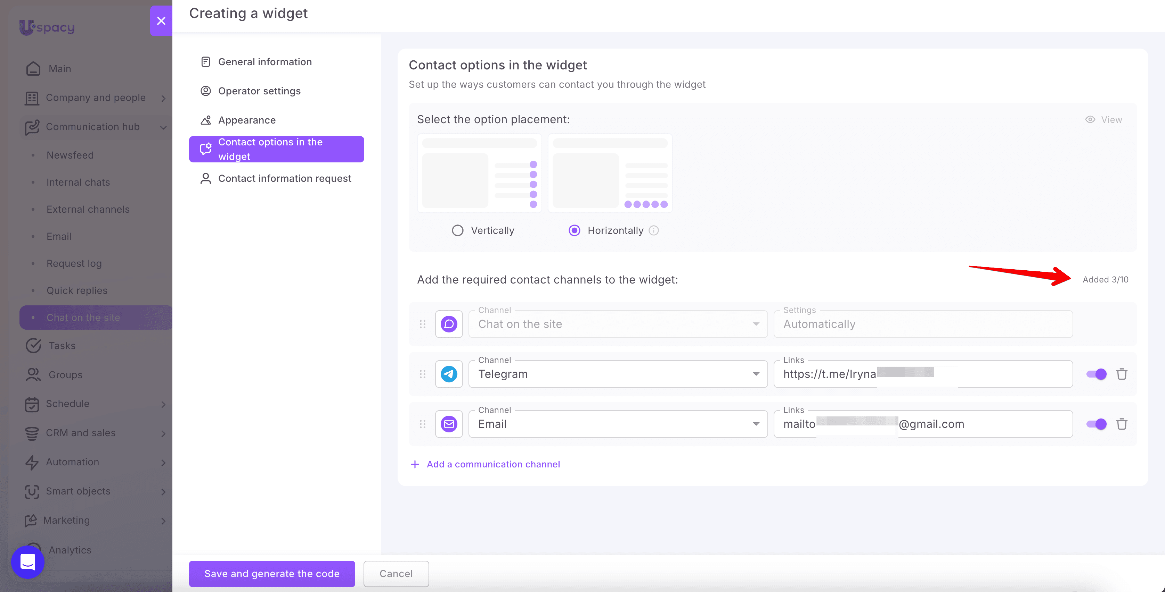The height and width of the screenshot is (592, 1165).
Task: Click the Chat on the site channel icon
Action: point(449,324)
